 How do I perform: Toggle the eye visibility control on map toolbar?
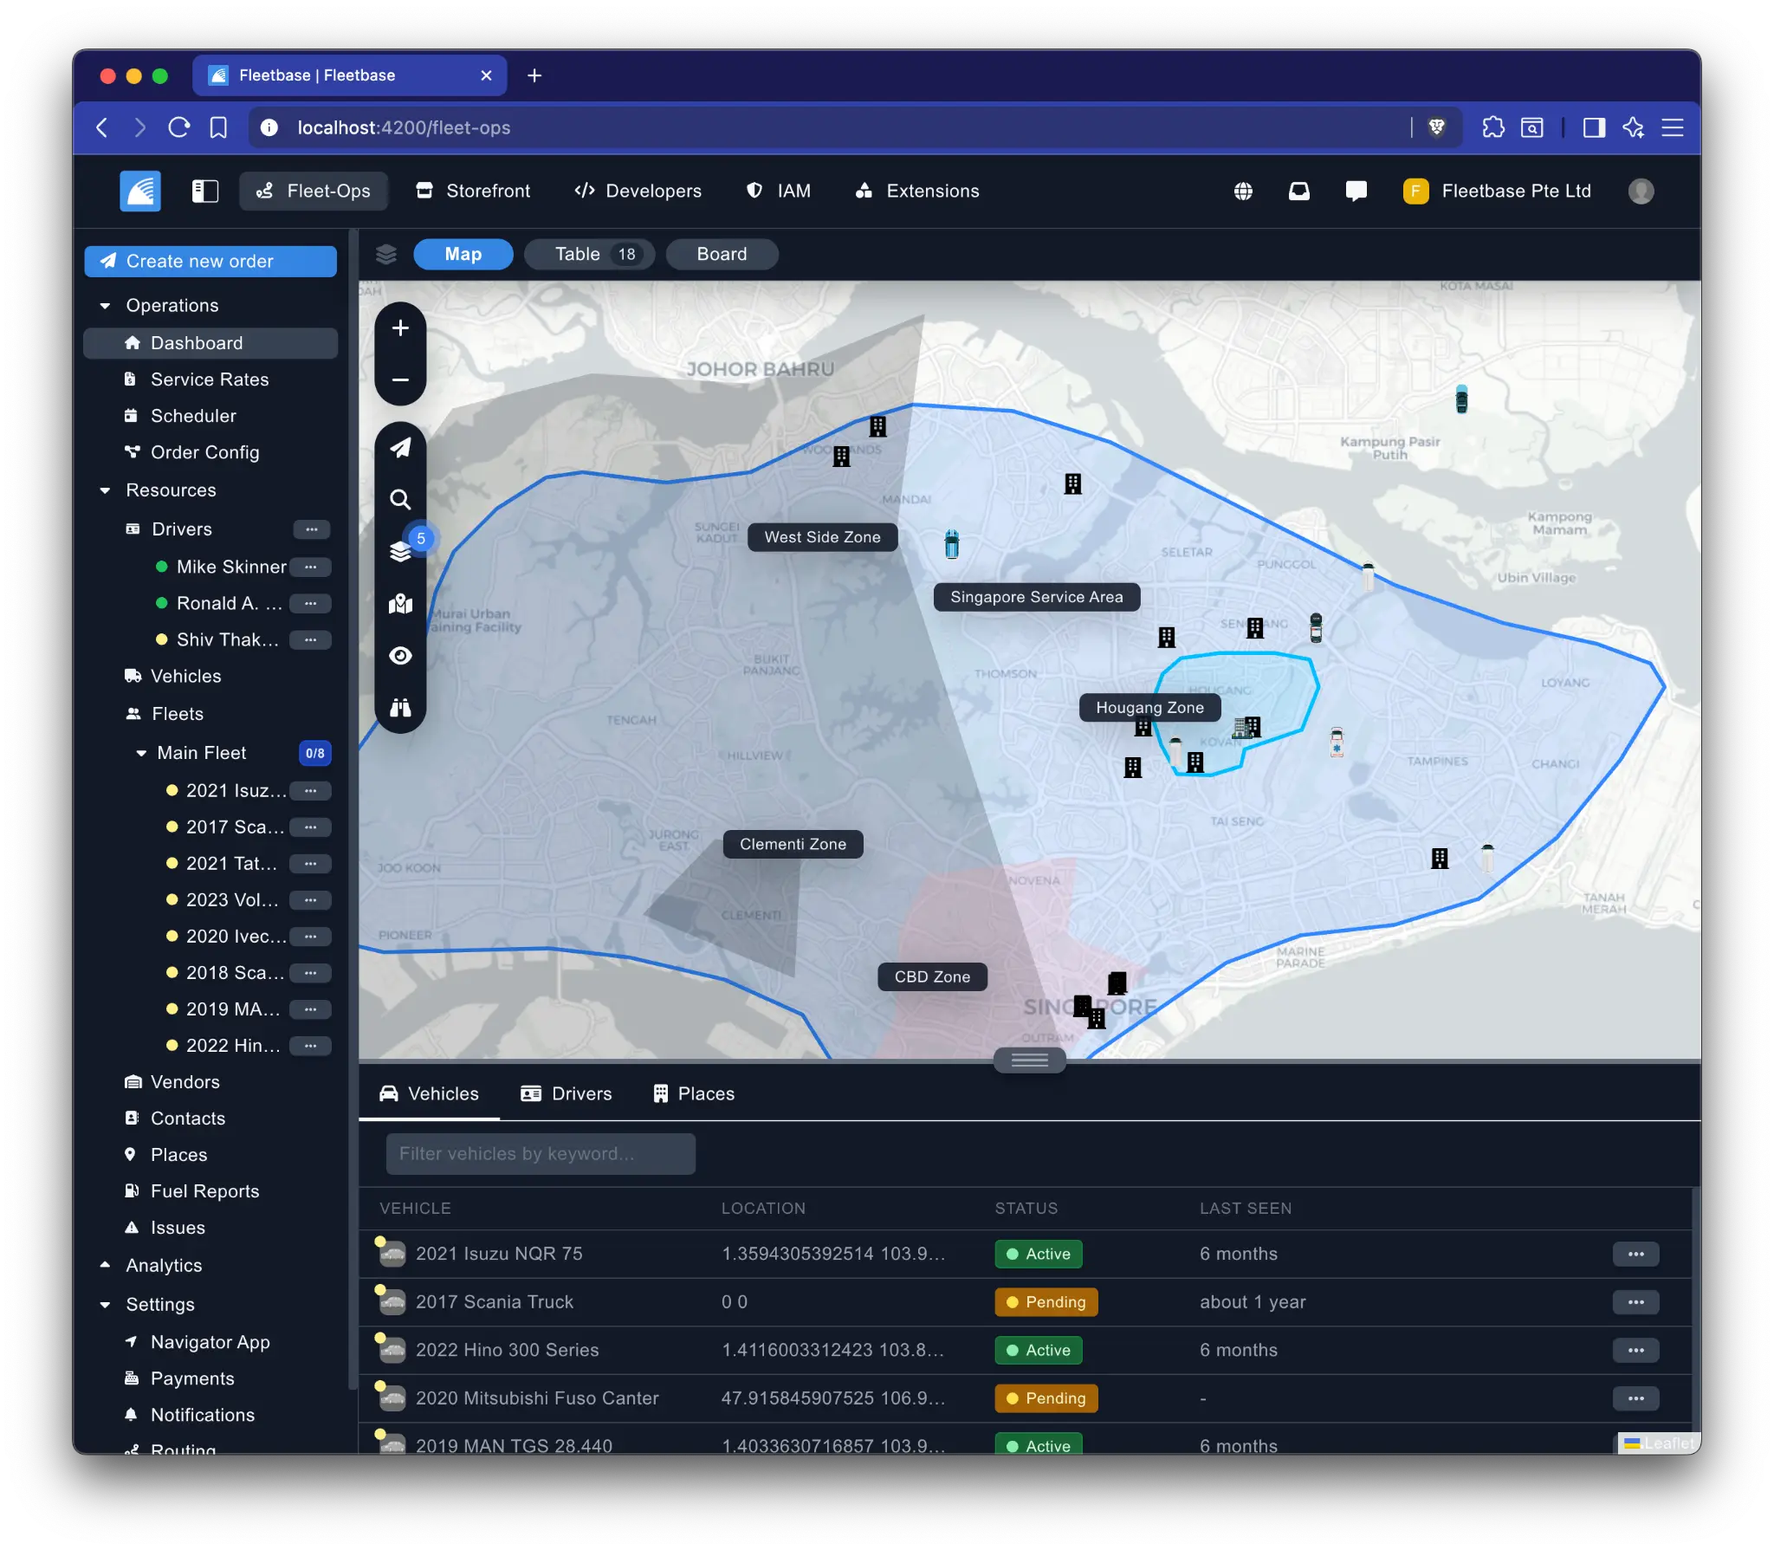(x=401, y=656)
